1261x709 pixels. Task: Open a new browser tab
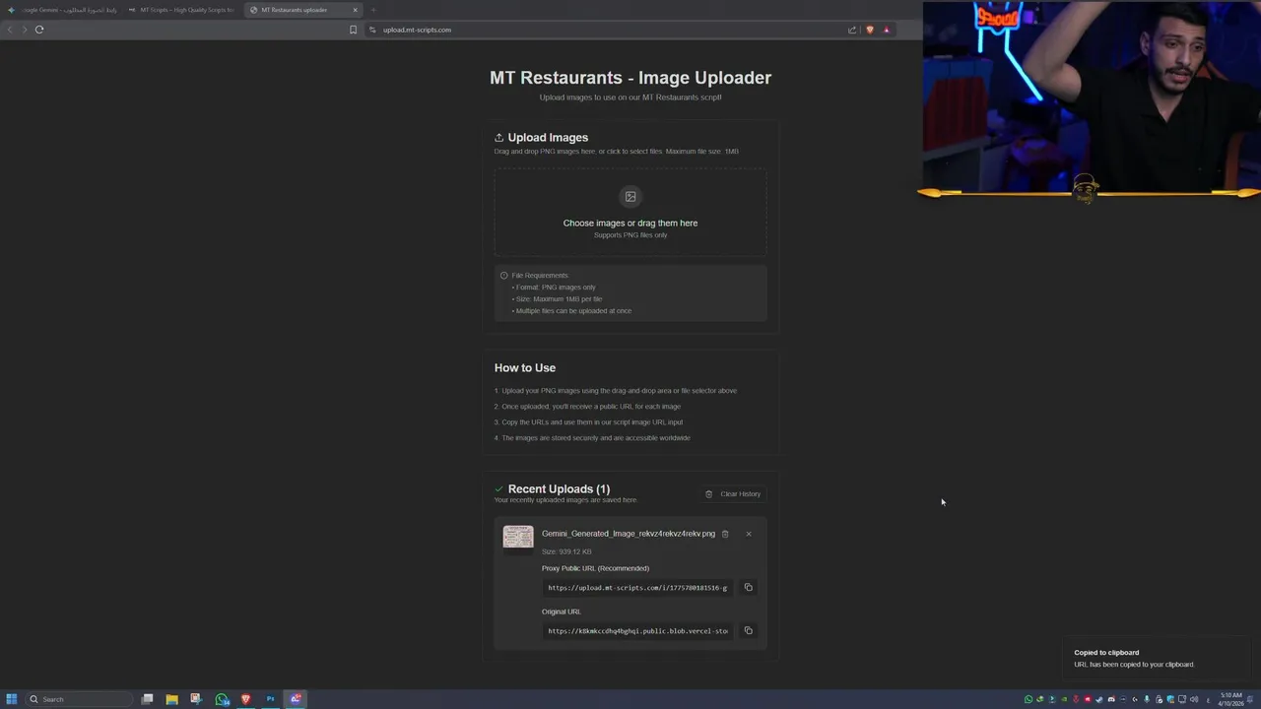tap(373, 10)
